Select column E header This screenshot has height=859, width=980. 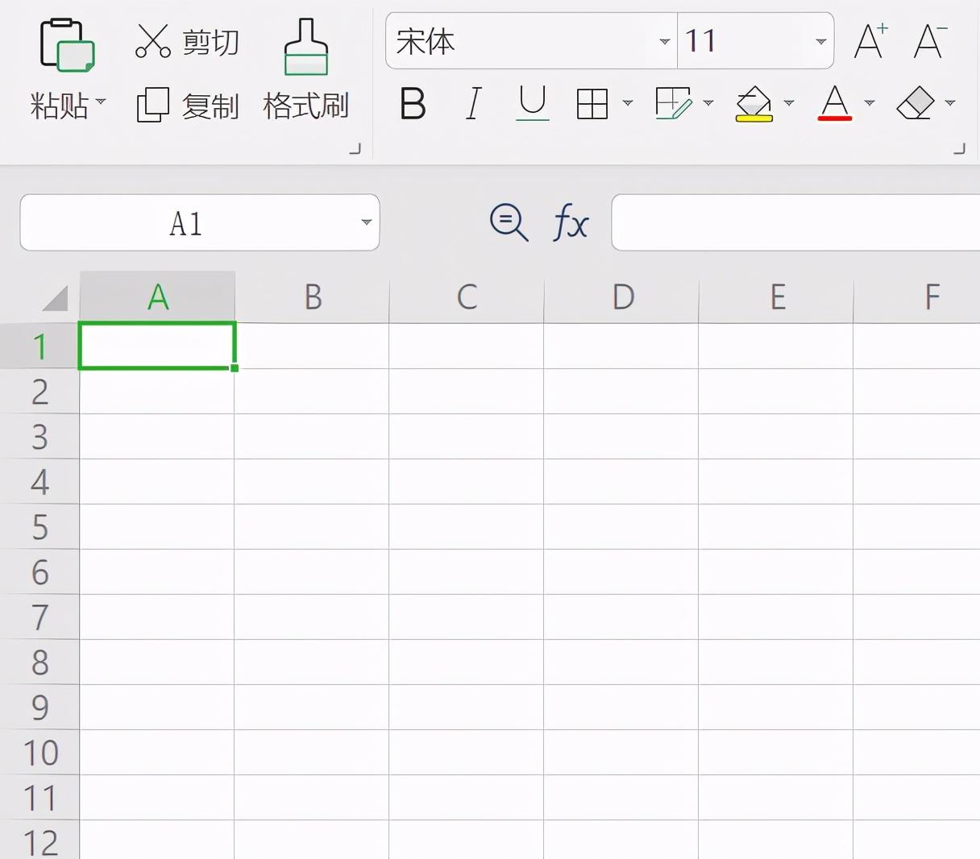point(776,297)
